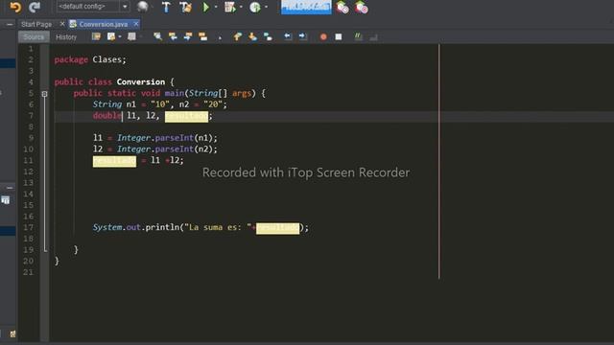Build project with the hammer icon
Screen dimensions: 614x345
[x=166, y=7]
